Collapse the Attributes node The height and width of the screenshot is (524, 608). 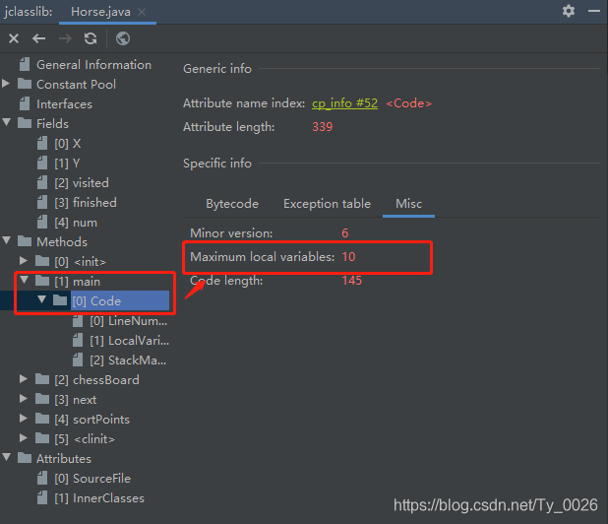[x=6, y=458]
